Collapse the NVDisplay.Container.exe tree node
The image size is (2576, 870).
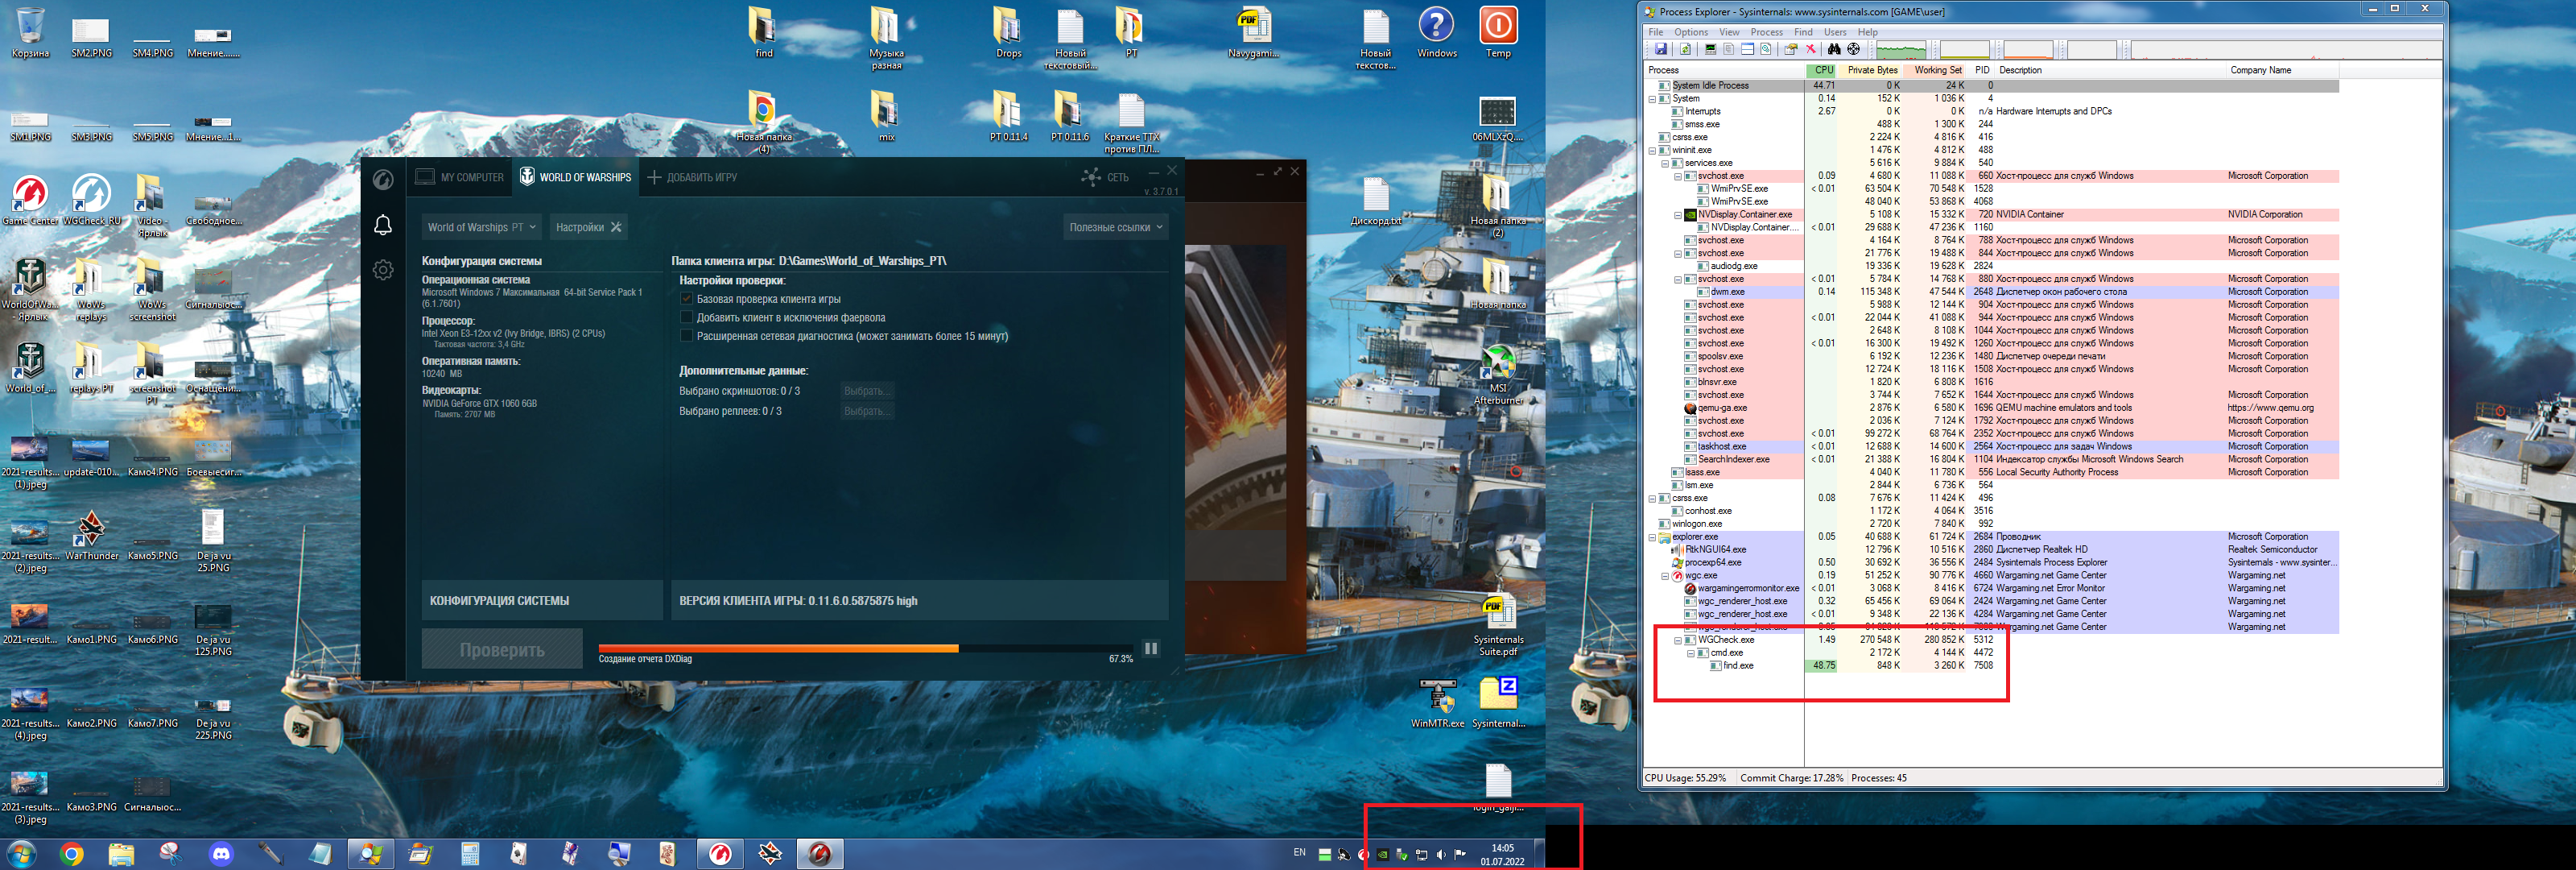tap(1678, 214)
